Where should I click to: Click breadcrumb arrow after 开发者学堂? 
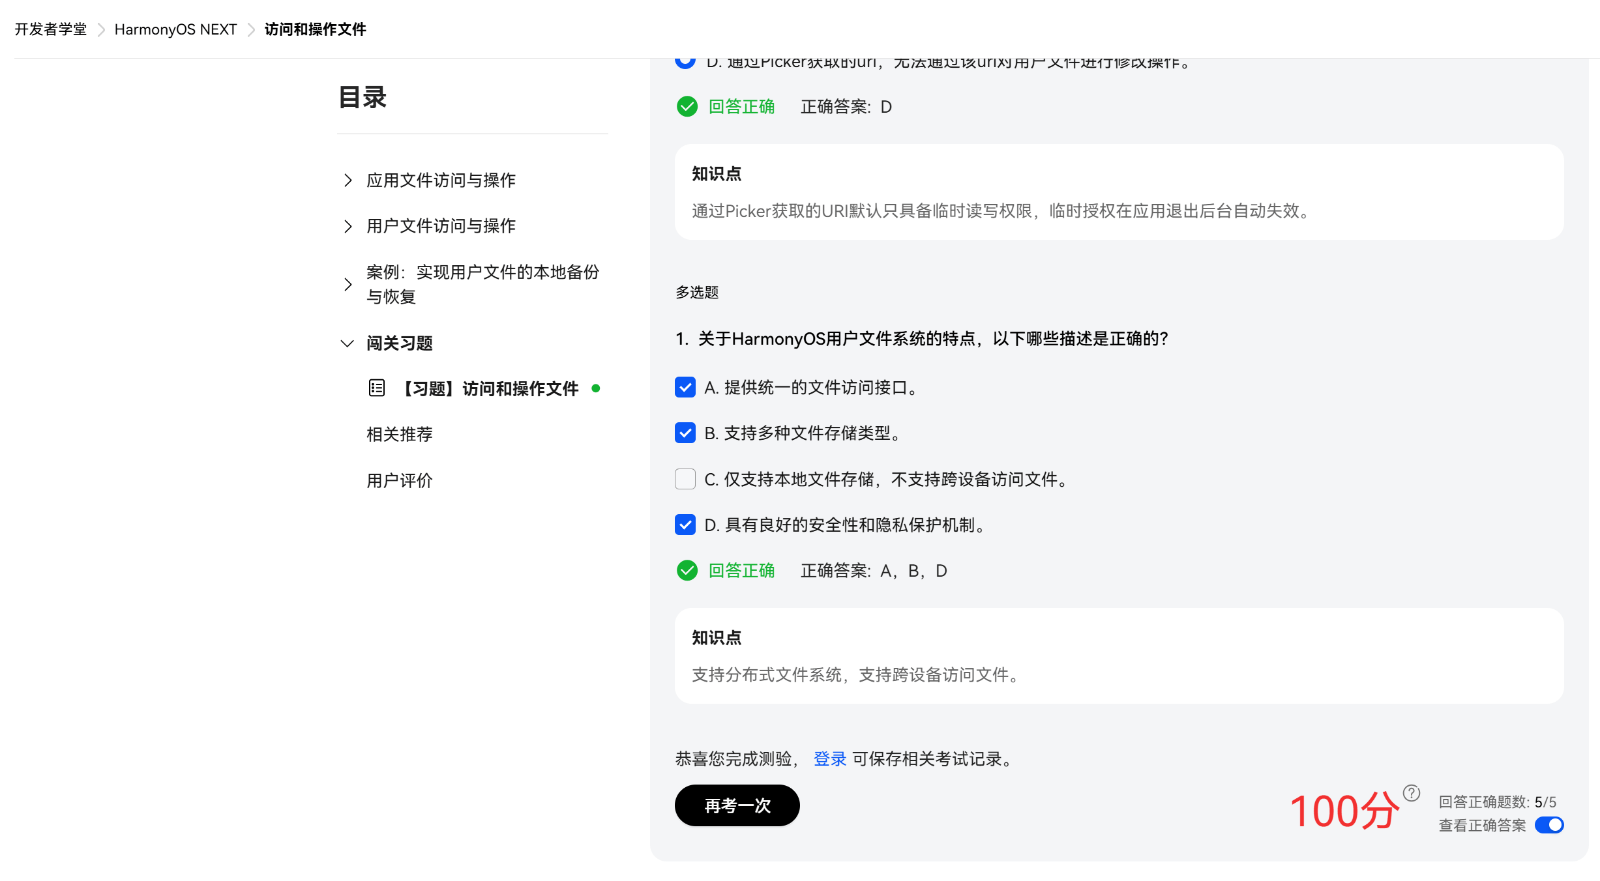tap(101, 30)
